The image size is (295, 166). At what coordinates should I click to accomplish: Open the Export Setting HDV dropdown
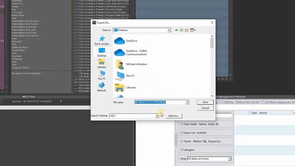point(157,116)
